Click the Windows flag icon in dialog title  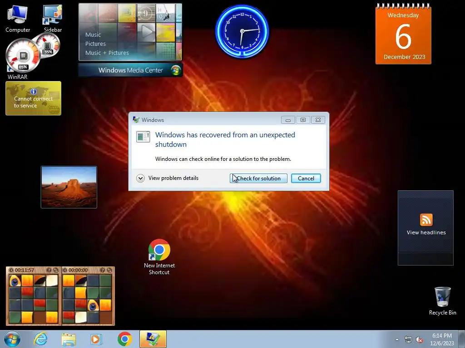(x=136, y=120)
